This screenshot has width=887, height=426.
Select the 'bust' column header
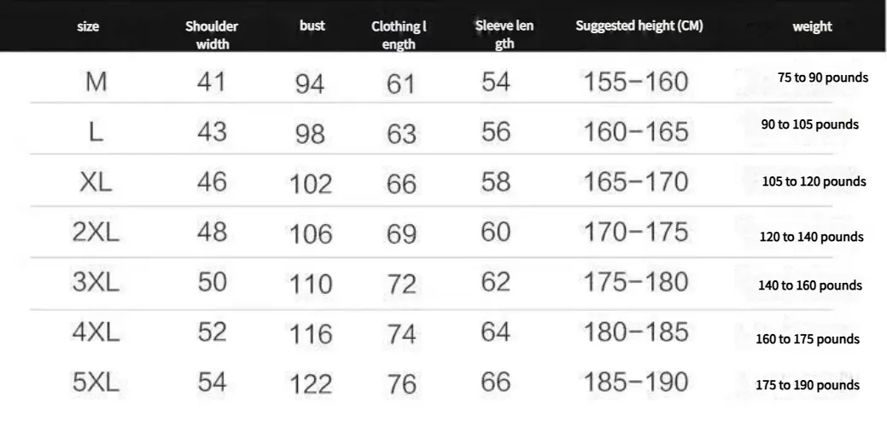tap(312, 26)
